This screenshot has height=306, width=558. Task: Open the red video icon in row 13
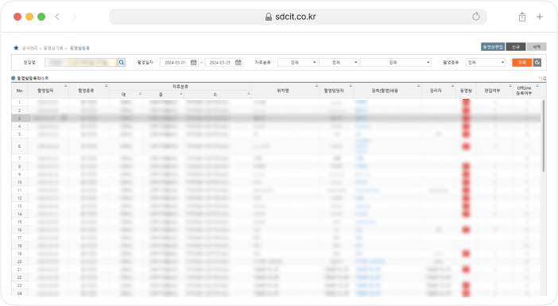[466, 206]
